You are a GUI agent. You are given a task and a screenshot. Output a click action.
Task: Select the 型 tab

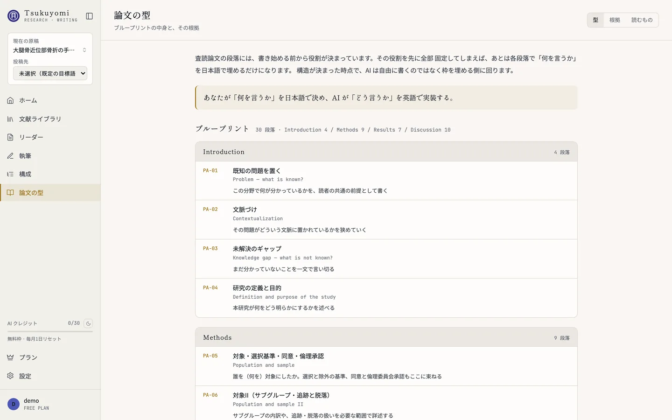(595, 20)
